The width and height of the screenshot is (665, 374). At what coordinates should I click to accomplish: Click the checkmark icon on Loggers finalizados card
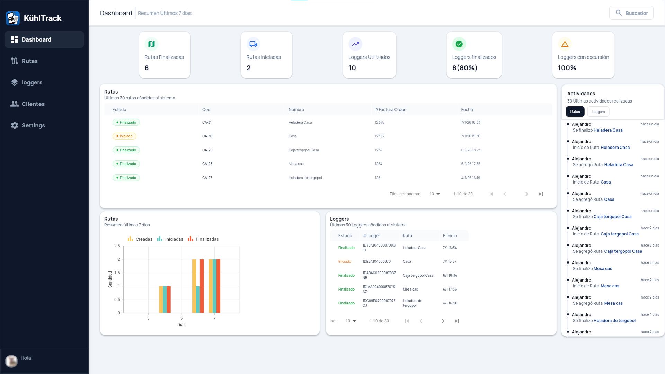pyautogui.click(x=459, y=44)
